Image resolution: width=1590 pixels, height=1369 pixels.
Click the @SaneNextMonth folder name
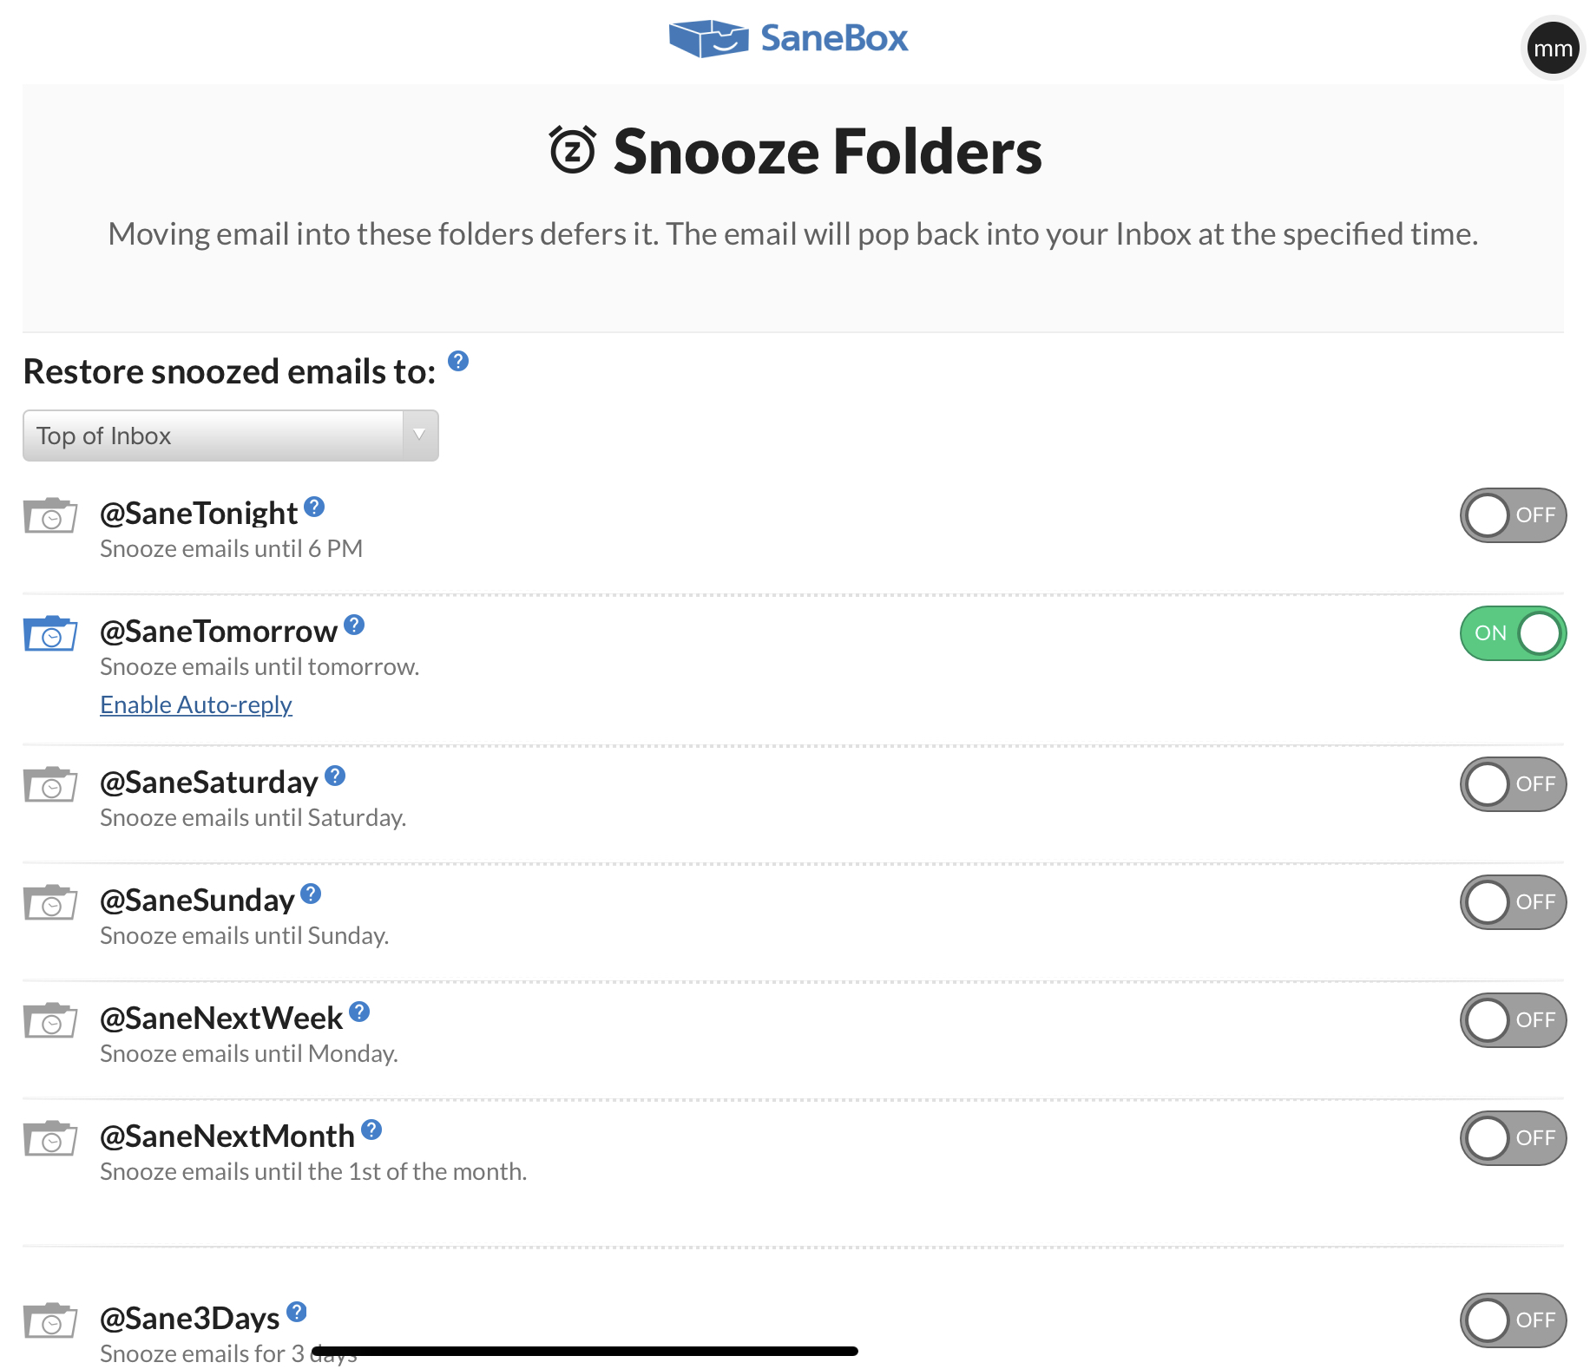tap(227, 1136)
